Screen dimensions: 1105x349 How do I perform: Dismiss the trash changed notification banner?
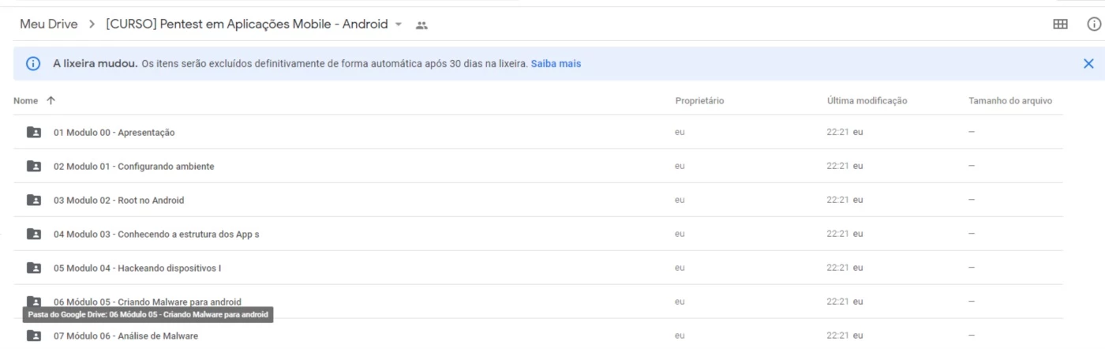[x=1088, y=64]
